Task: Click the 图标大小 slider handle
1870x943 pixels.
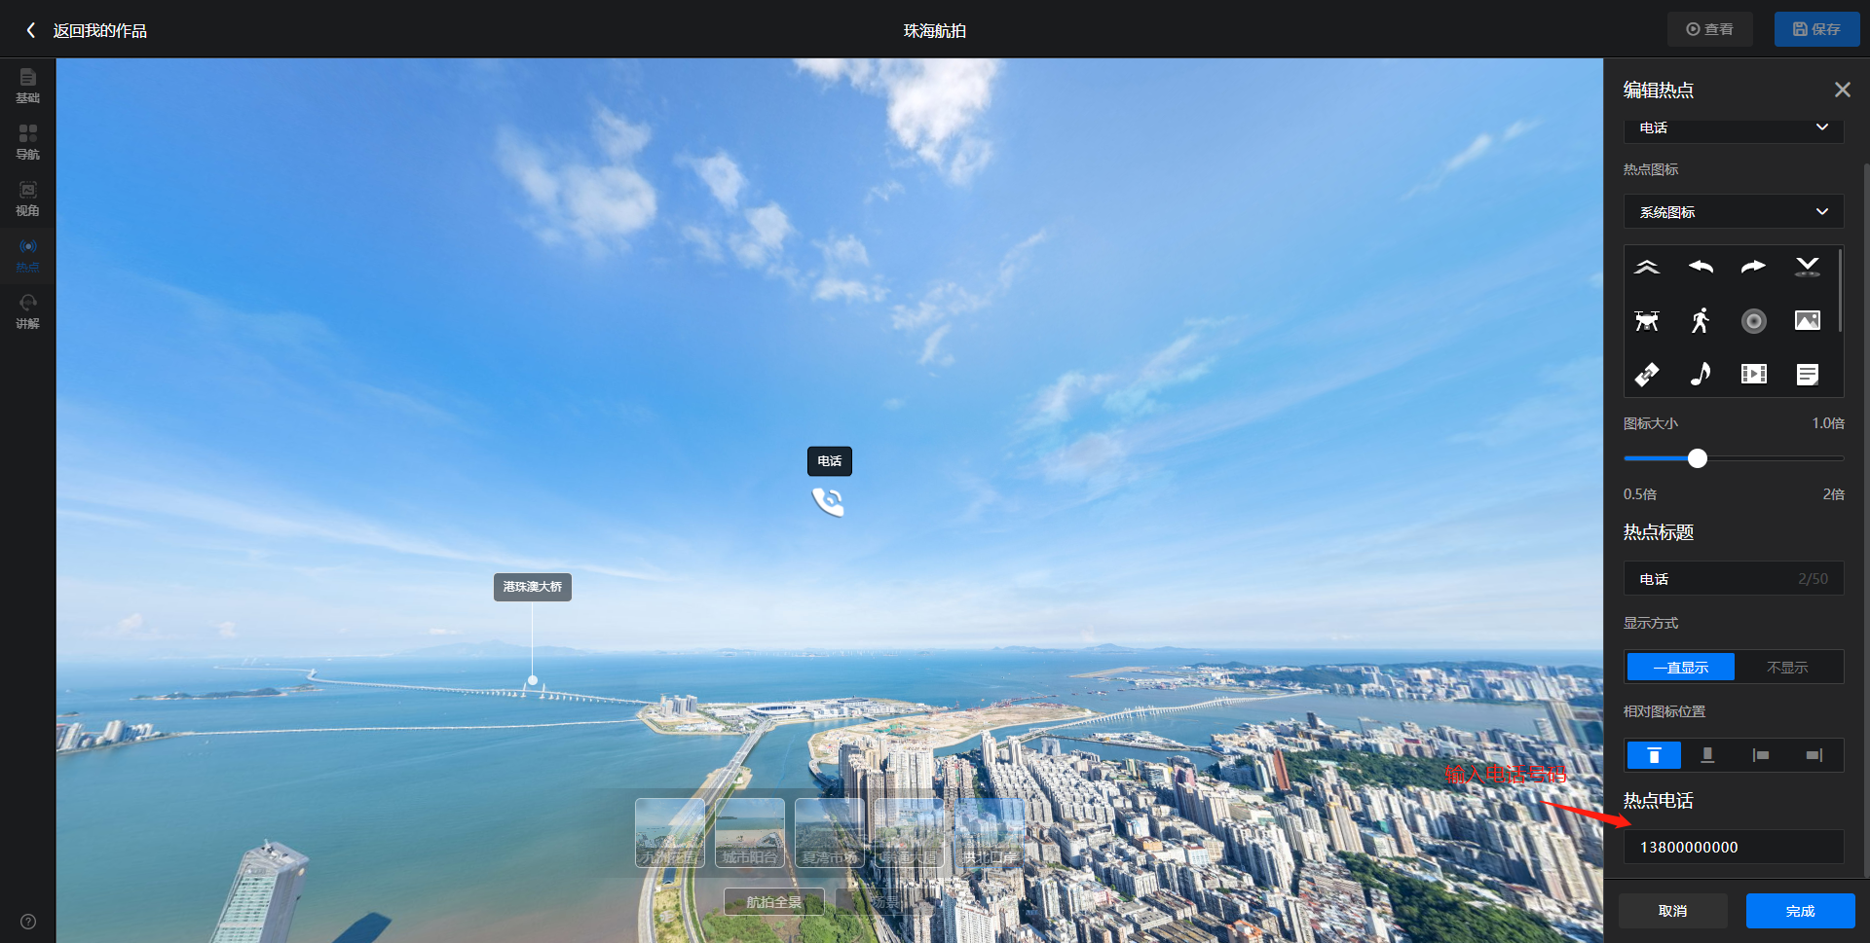Action: pos(1698,458)
